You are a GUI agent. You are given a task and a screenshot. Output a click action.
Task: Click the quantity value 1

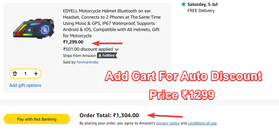point(25,73)
